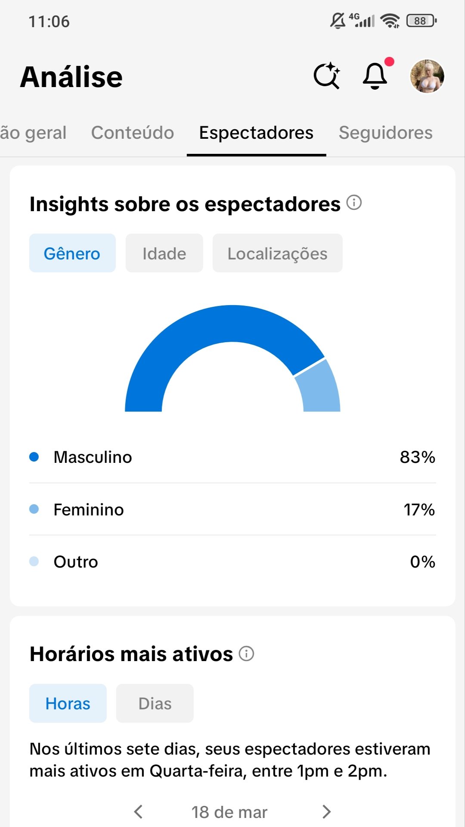
Task: Tap the battery indicator icon
Action: [421, 21]
